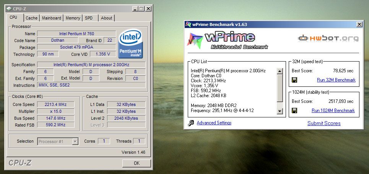Click the Stepping value 8
The width and height of the screenshot is (369, 174).
point(135,72)
